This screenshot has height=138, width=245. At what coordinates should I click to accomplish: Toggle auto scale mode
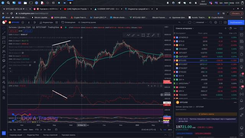coord(170,130)
